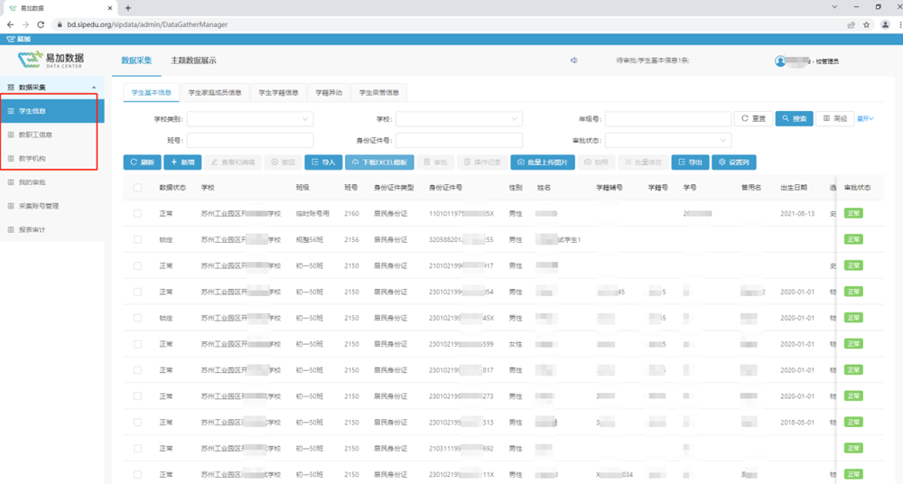
Task: Click the browser back arrow
Action: tap(10, 24)
